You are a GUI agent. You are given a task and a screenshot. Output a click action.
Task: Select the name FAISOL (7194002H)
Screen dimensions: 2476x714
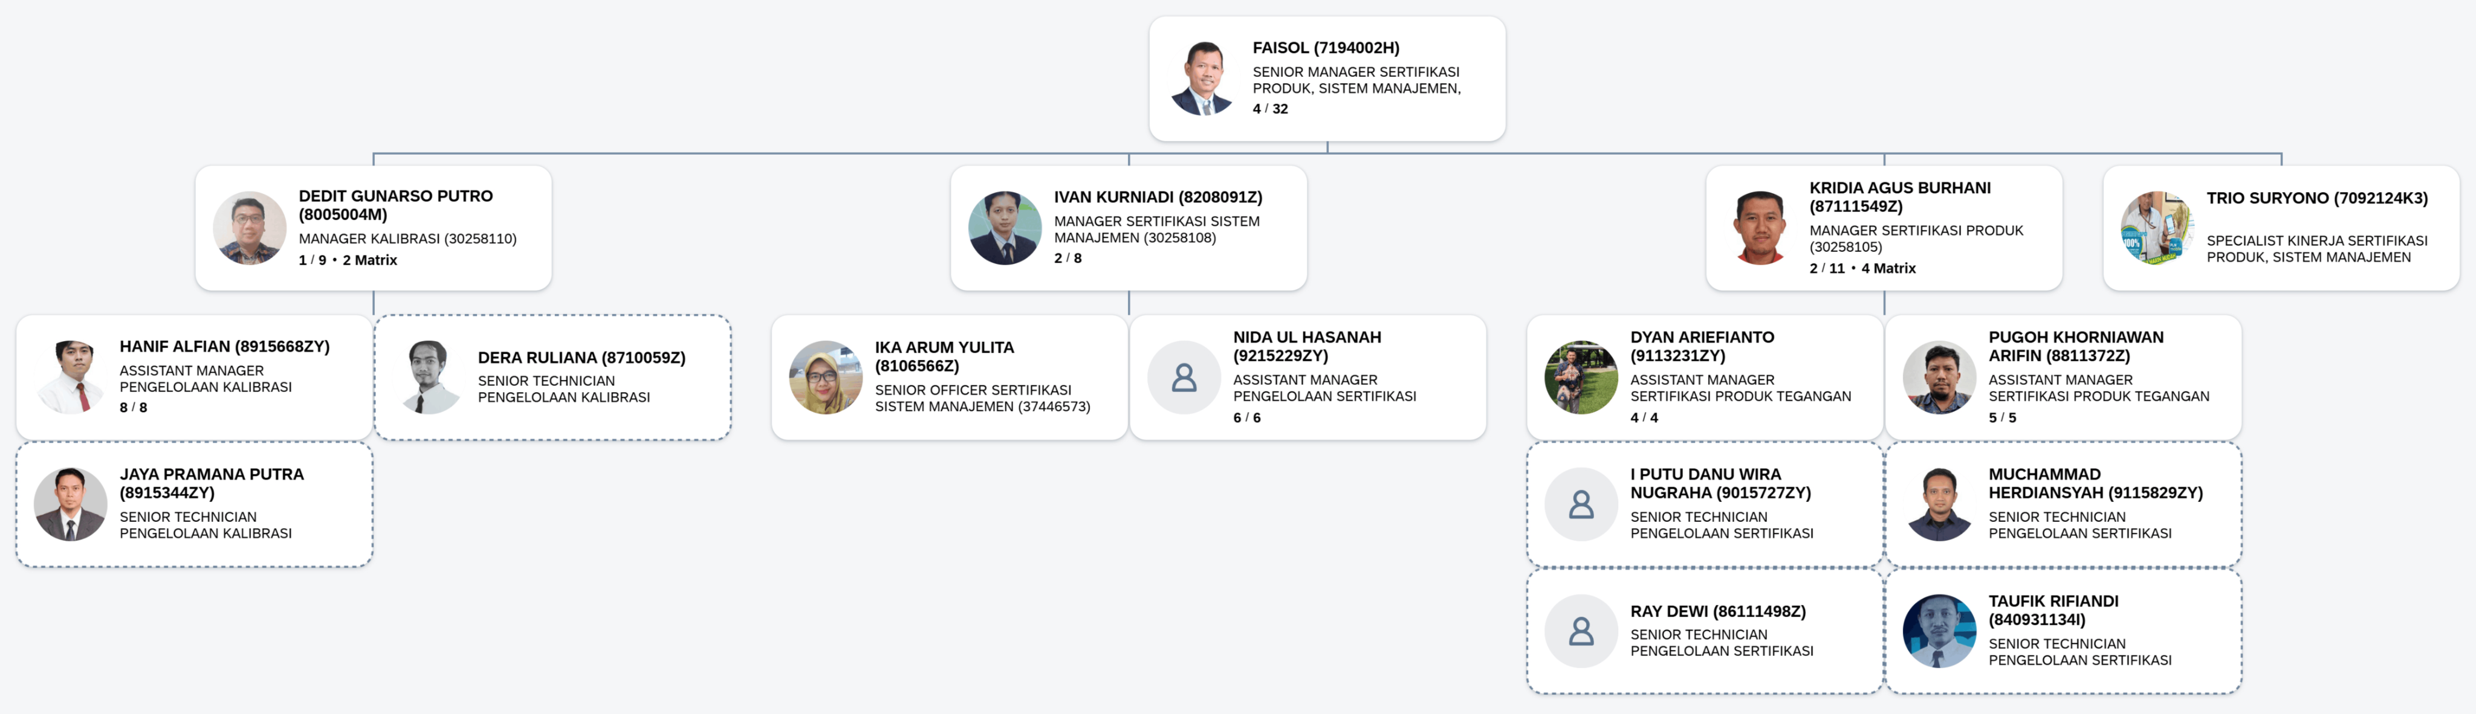tap(1326, 48)
